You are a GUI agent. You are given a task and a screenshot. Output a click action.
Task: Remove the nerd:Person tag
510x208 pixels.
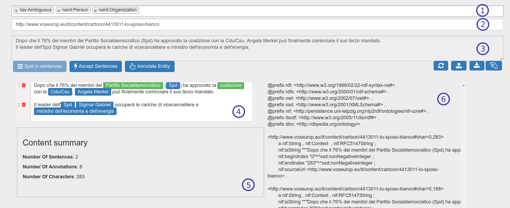coord(58,11)
